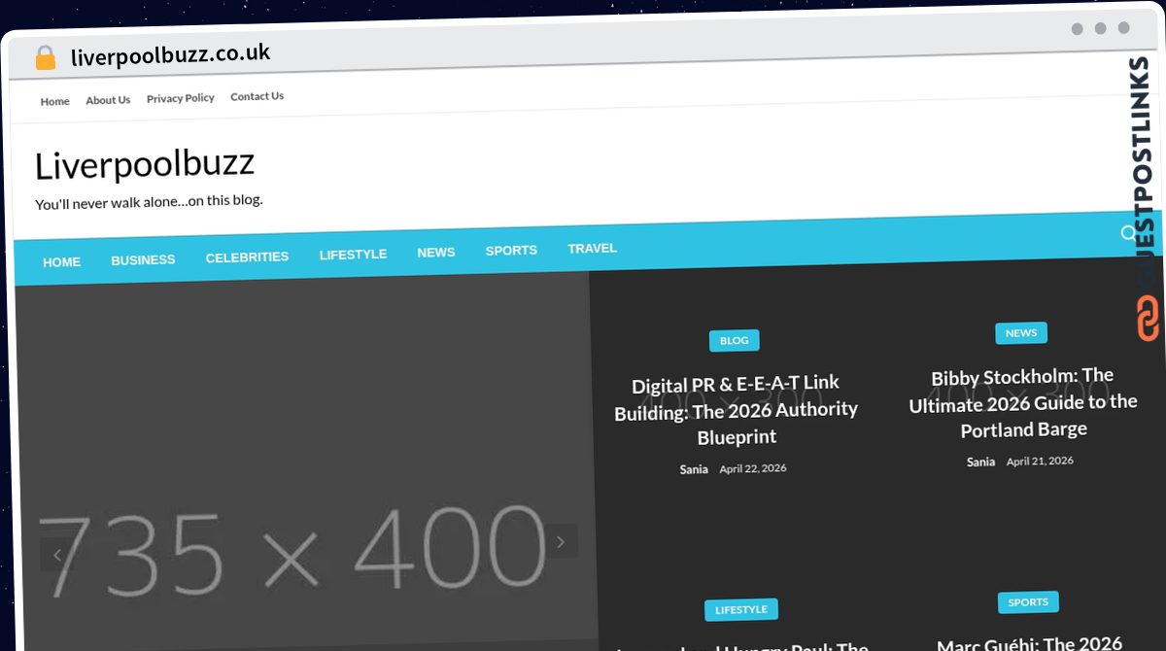Image resolution: width=1166 pixels, height=651 pixels.
Task: View the Privacy Policy link
Action: pyautogui.click(x=181, y=98)
